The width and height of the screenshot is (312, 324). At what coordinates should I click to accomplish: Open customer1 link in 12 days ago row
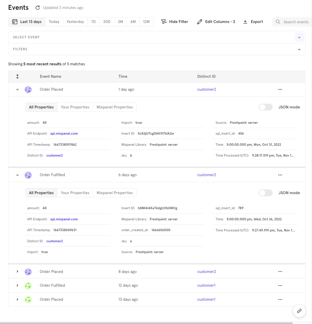(x=206, y=285)
